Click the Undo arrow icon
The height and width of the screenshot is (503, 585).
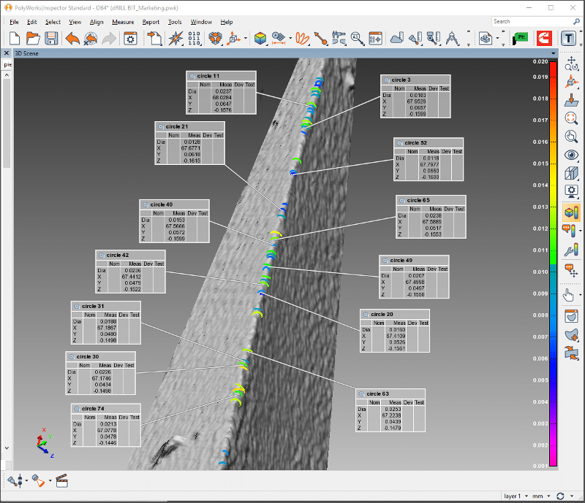(x=72, y=38)
